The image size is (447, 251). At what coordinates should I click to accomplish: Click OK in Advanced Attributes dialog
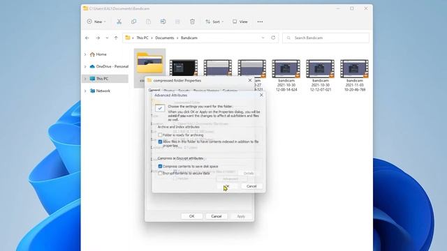pyautogui.click(x=227, y=186)
